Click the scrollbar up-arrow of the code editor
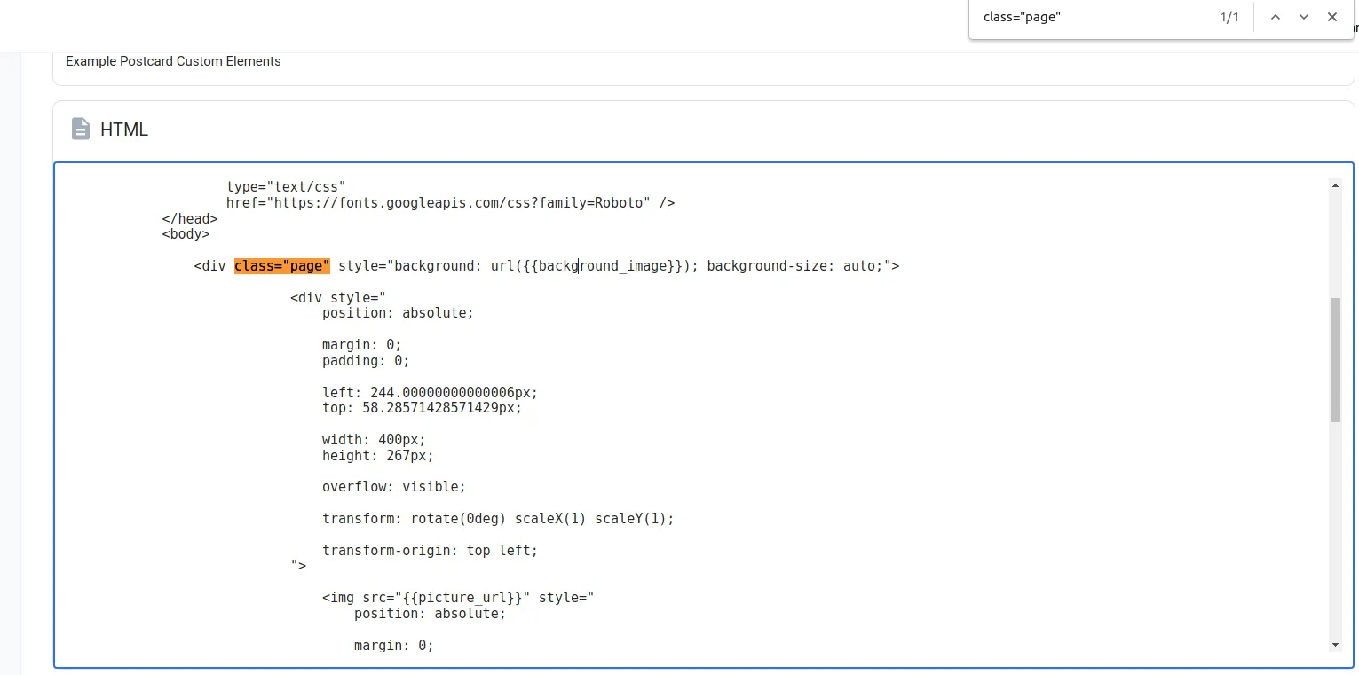The image size is (1359, 675). click(x=1335, y=184)
